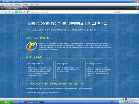Toggle fit to width icon in status bar
This screenshot has width=139, height=104.
pyautogui.click(x=123, y=99)
